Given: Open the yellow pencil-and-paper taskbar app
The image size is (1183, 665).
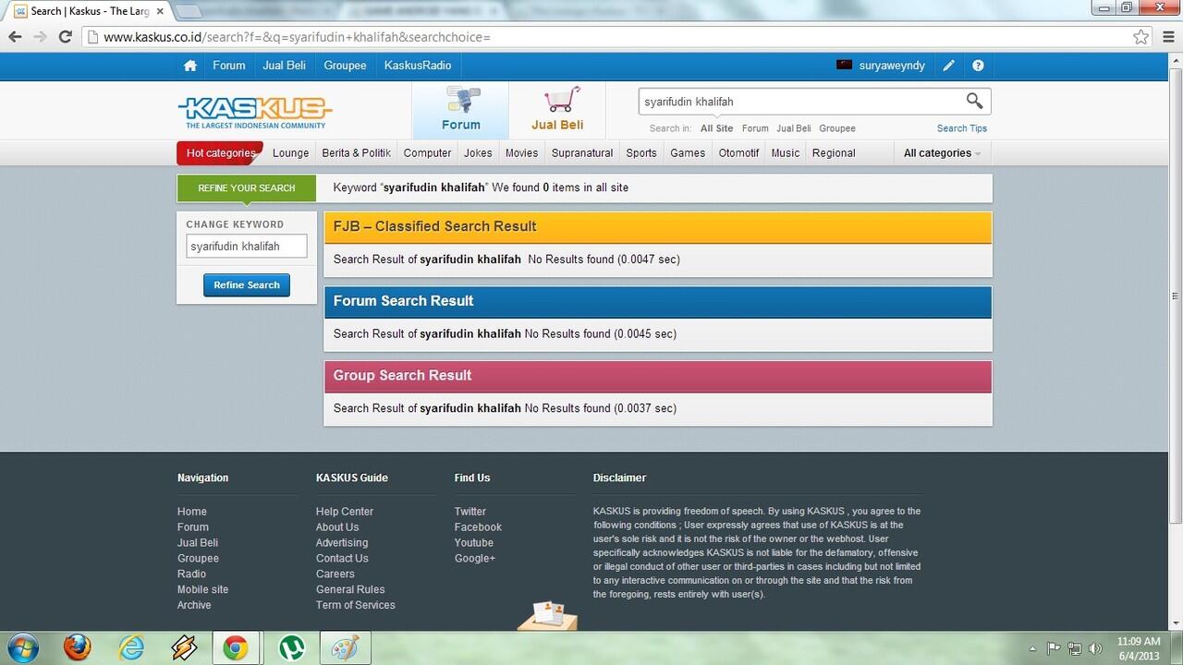Looking at the screenshot, I should (x=184, y=647).
